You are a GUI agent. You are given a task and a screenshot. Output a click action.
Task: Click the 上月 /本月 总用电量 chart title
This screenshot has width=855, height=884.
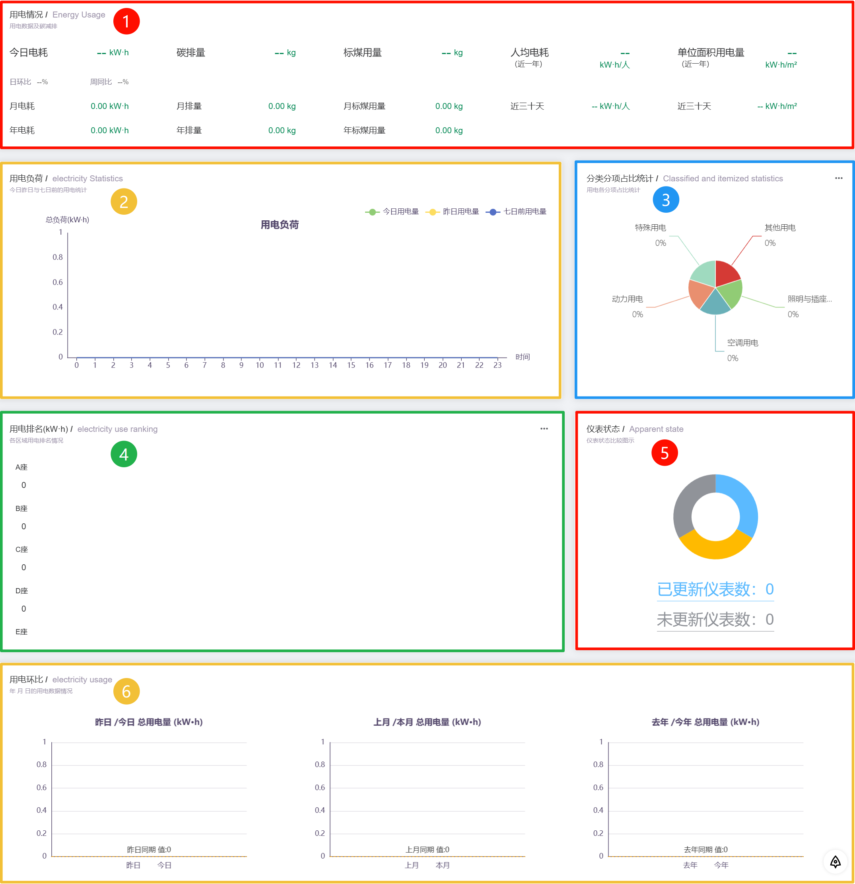point(427,722)
